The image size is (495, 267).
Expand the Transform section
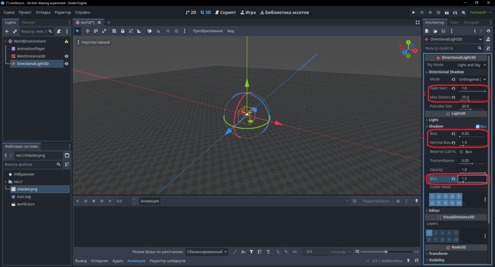(x=456, y=253)
